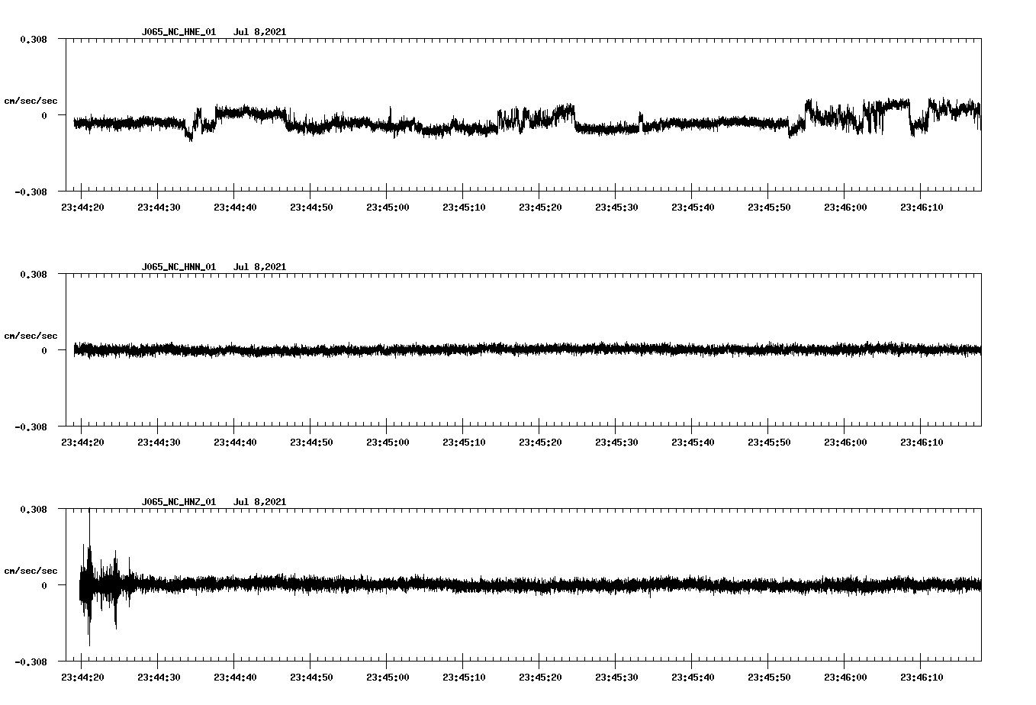Click 23:45:40 time label under HNE plot
The height and width of the screenshot is (705, 1036).
pos(693,208)
